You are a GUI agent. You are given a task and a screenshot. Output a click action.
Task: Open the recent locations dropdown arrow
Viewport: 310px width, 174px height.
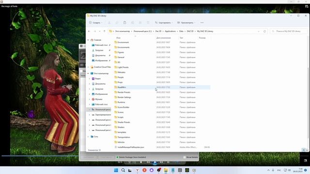[x=99, y=31]
